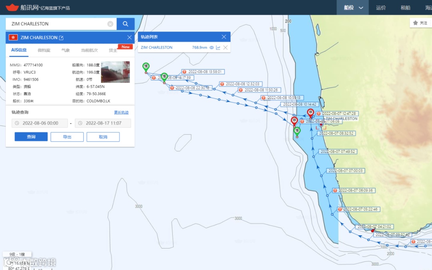The image size is (432, 270).
Task: Switch to the 货主 tab
Action: click(x=113, y=50)
